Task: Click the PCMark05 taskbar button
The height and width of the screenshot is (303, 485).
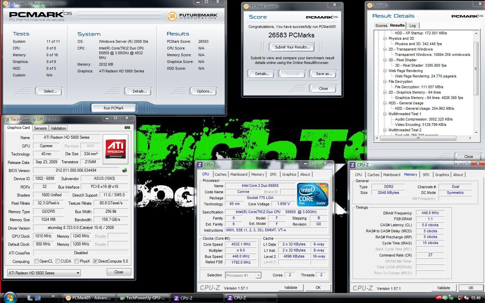Action: (x=89, y=298)
